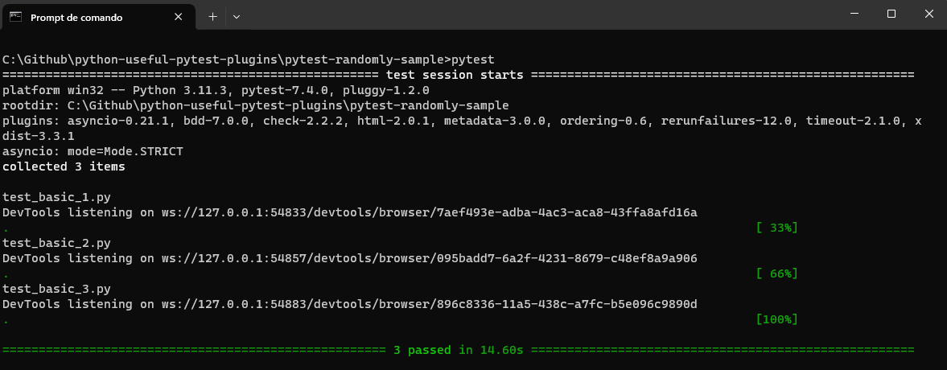
Task: Click the test_basic_2.py line
Action: point(56,243)
